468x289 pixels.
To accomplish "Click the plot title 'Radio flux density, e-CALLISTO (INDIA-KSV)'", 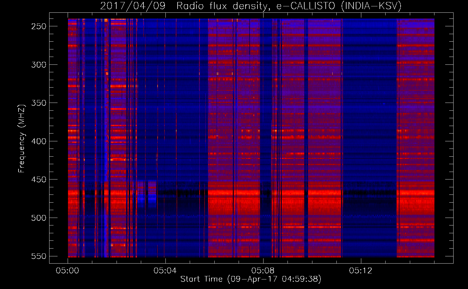I will point(289,6).
